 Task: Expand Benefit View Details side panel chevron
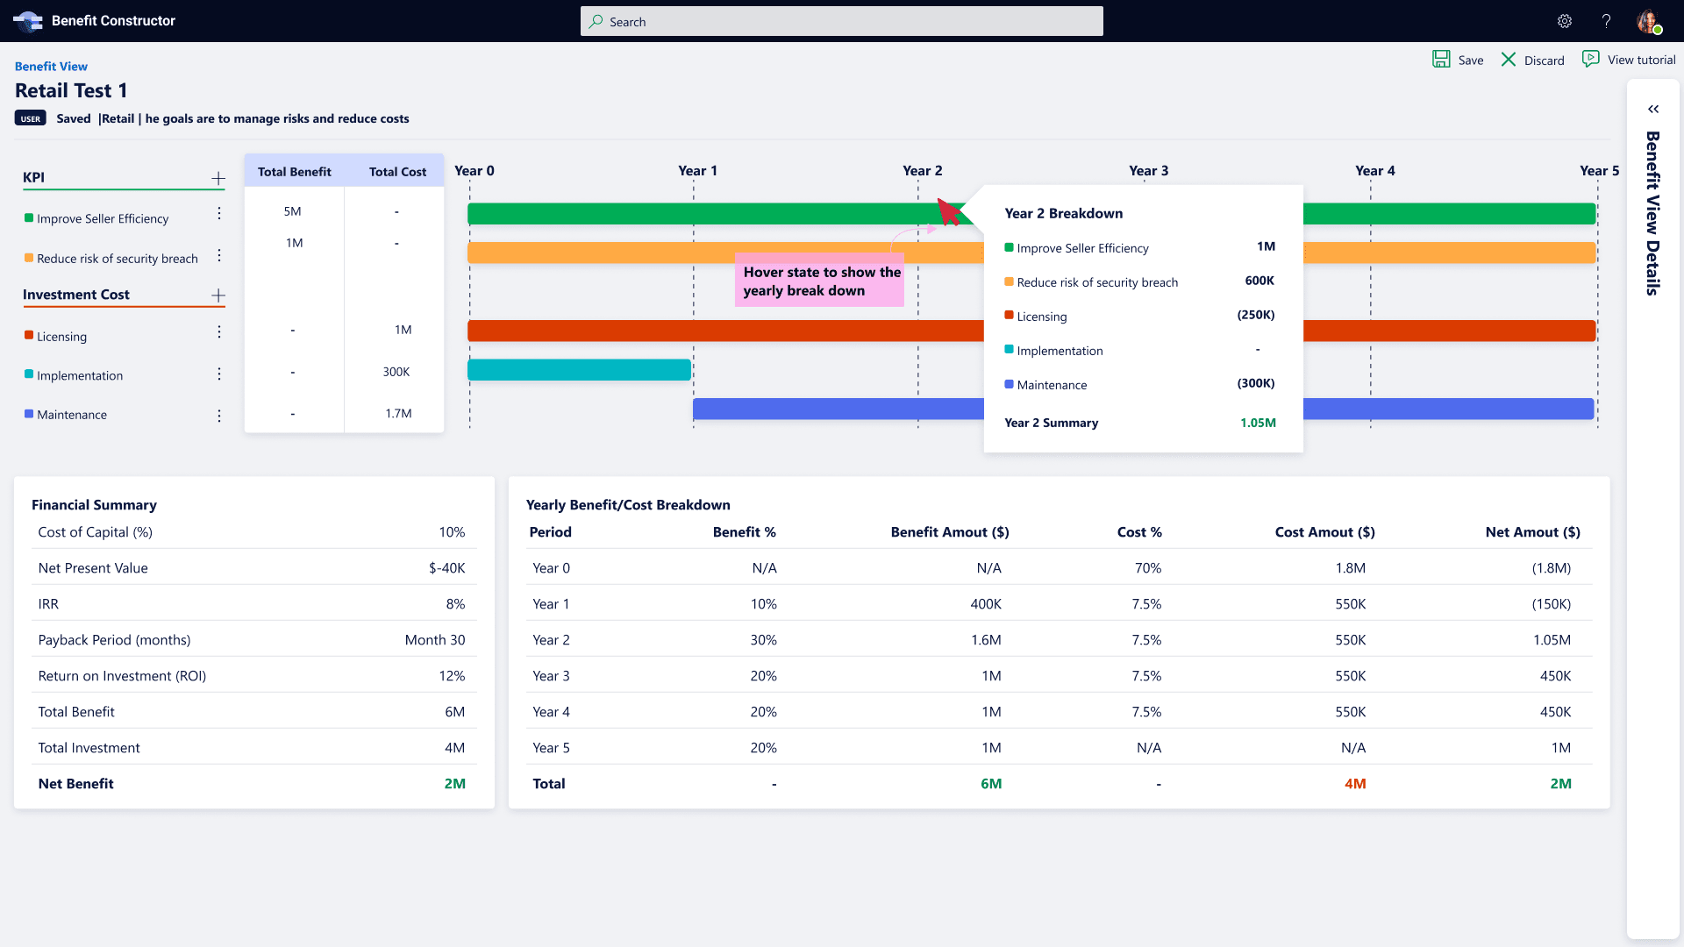click(1653, 110)
